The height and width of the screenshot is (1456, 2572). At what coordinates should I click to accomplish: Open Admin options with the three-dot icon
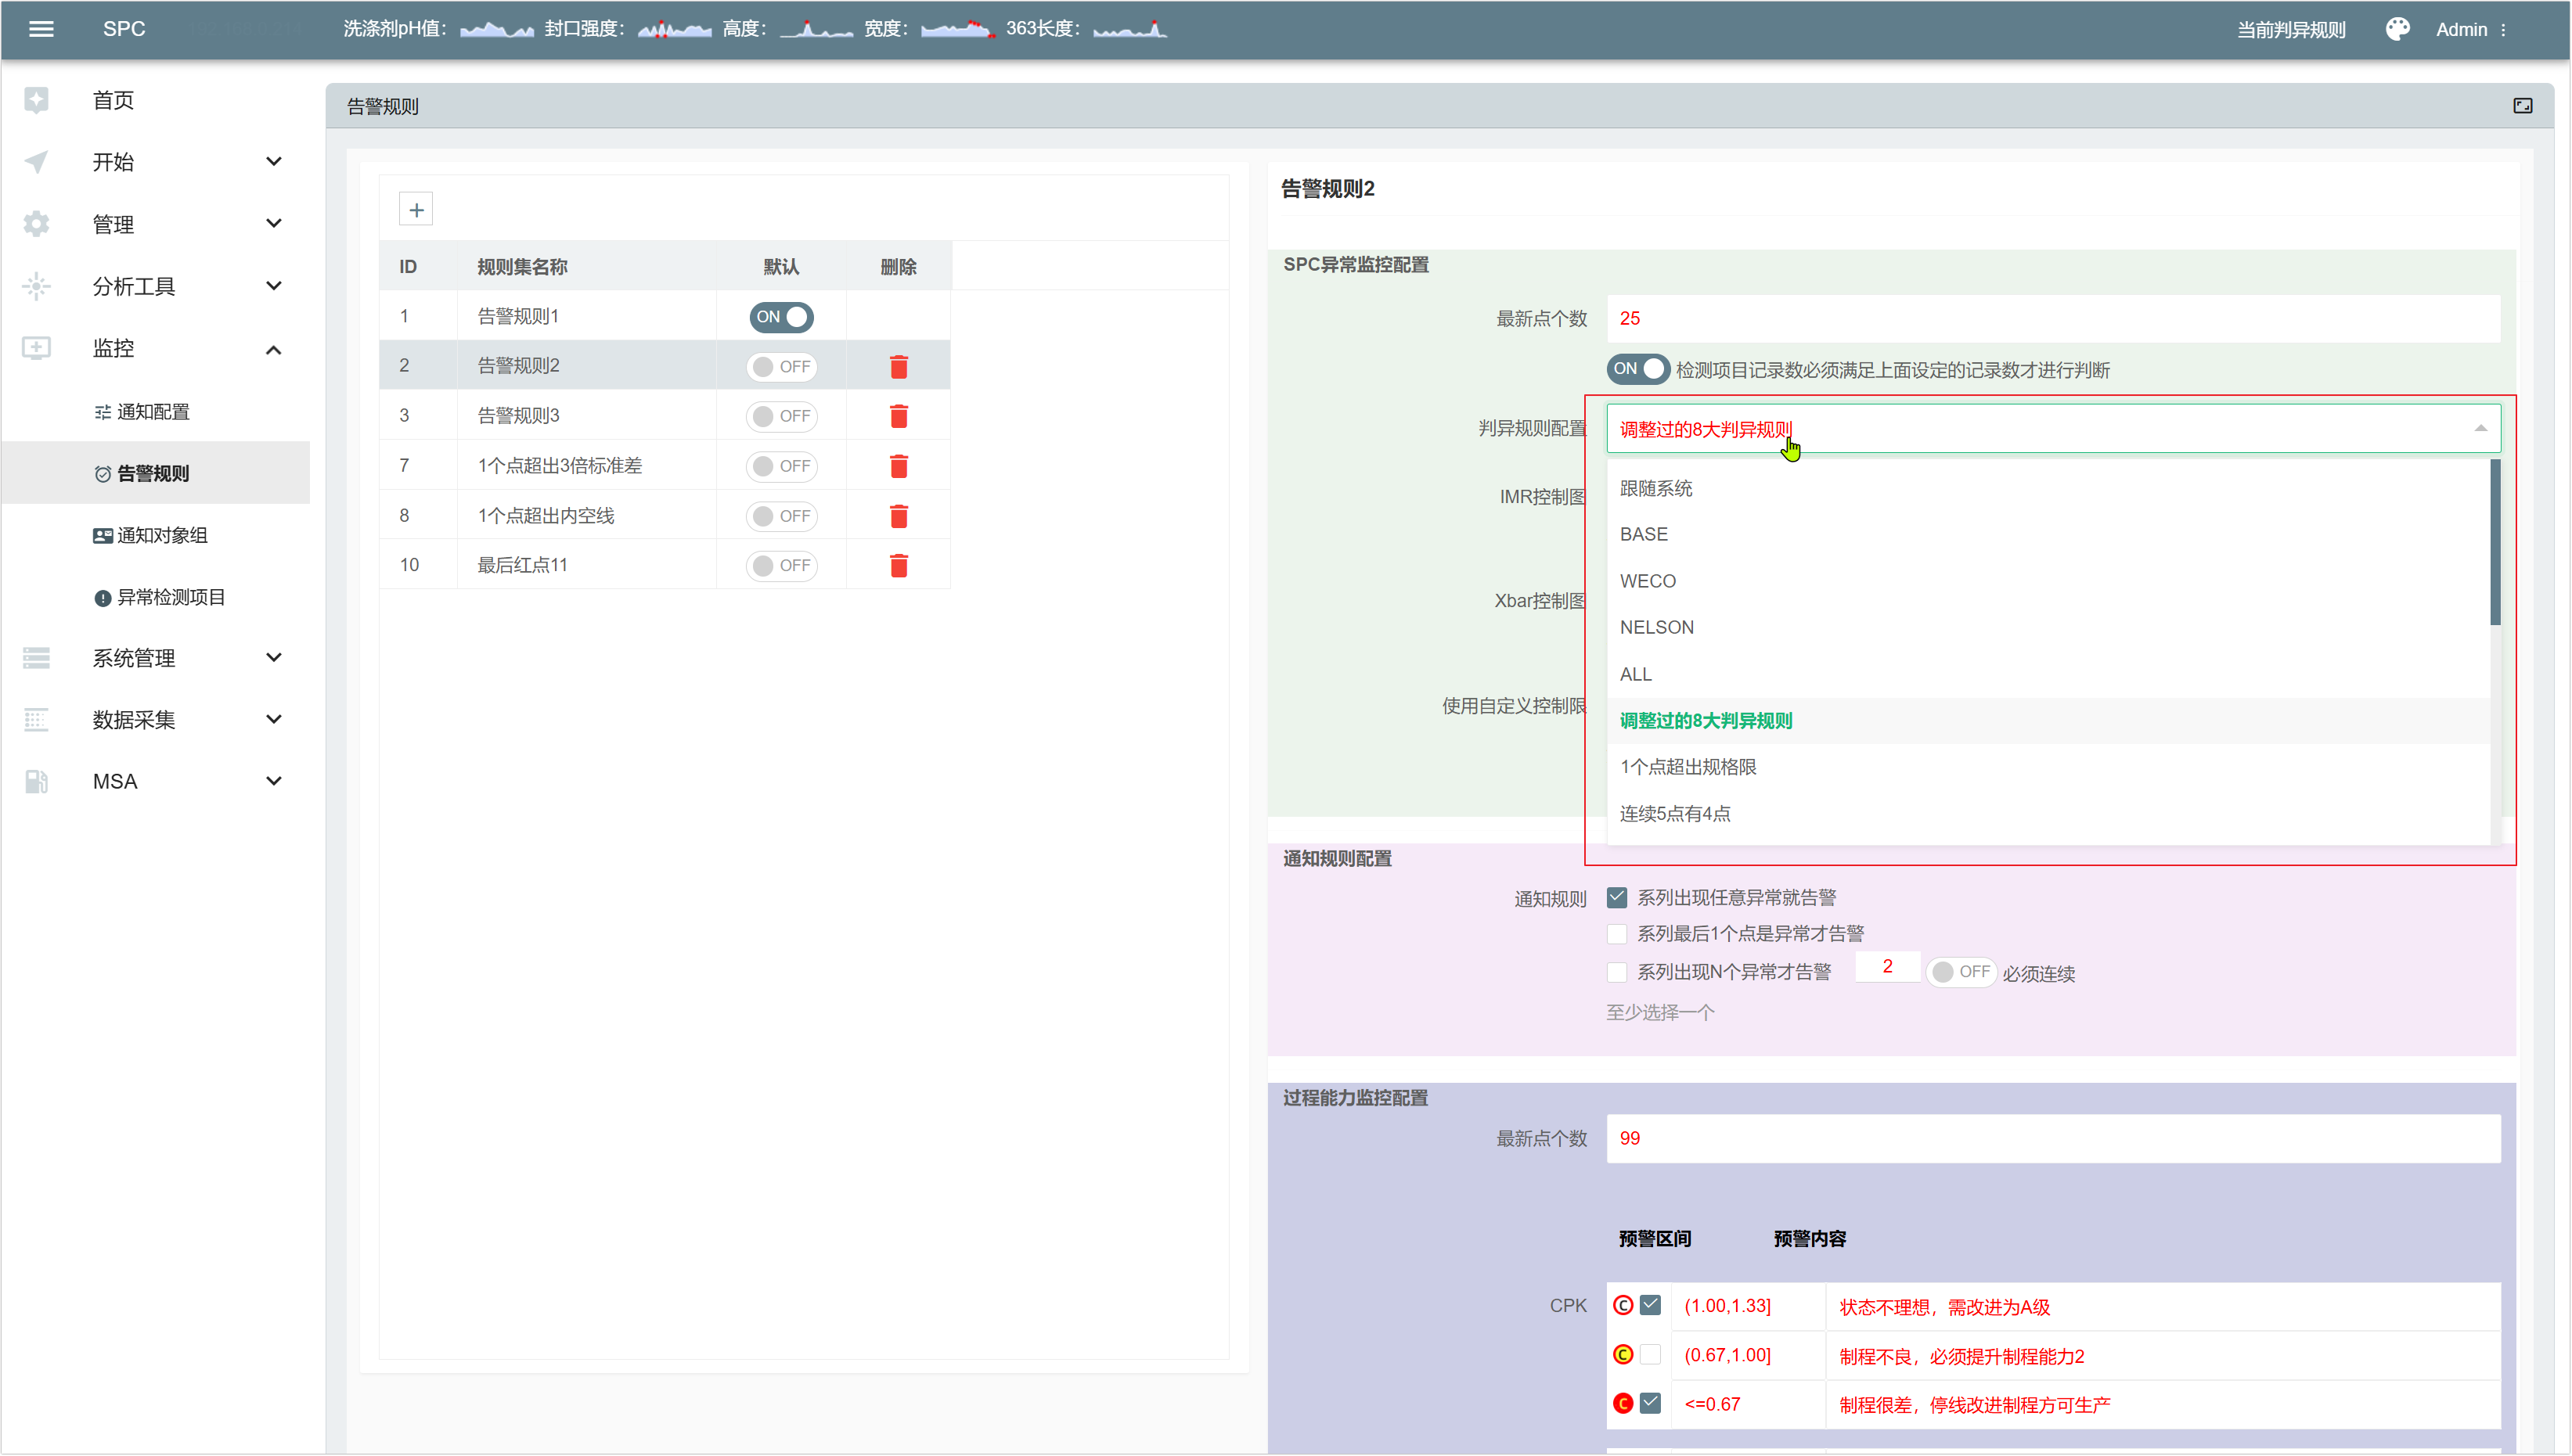[2503, 30]
